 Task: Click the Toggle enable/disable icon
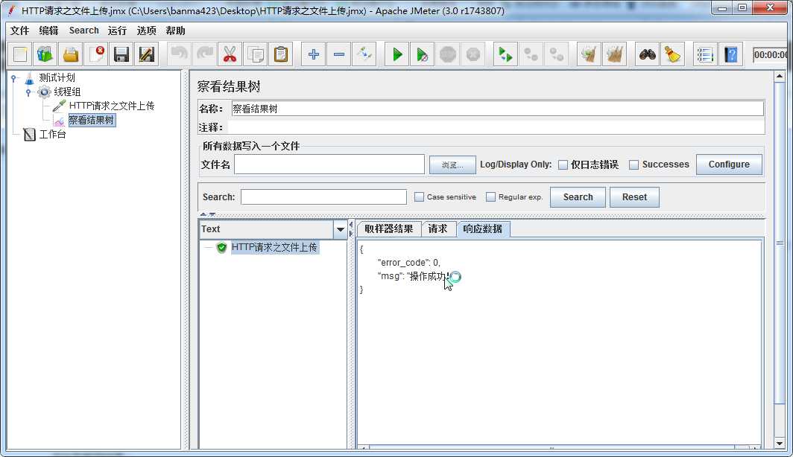[x=364, y=54]
